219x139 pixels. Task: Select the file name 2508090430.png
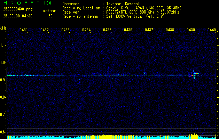pos(18,9)
